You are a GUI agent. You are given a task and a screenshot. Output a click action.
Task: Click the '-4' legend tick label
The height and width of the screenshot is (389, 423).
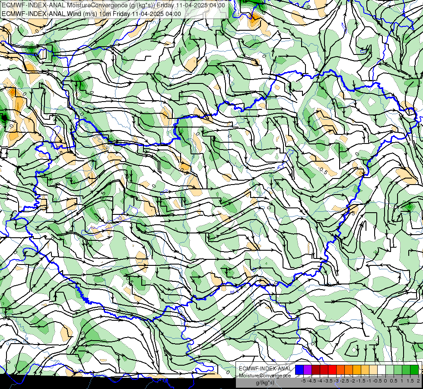tap(320, 381)
